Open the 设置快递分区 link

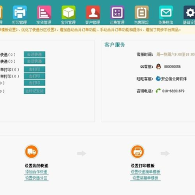click(36, 178)
